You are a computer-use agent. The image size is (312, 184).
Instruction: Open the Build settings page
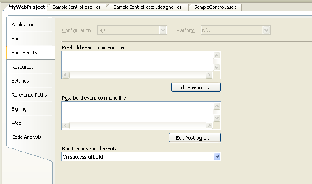(16, 39)
